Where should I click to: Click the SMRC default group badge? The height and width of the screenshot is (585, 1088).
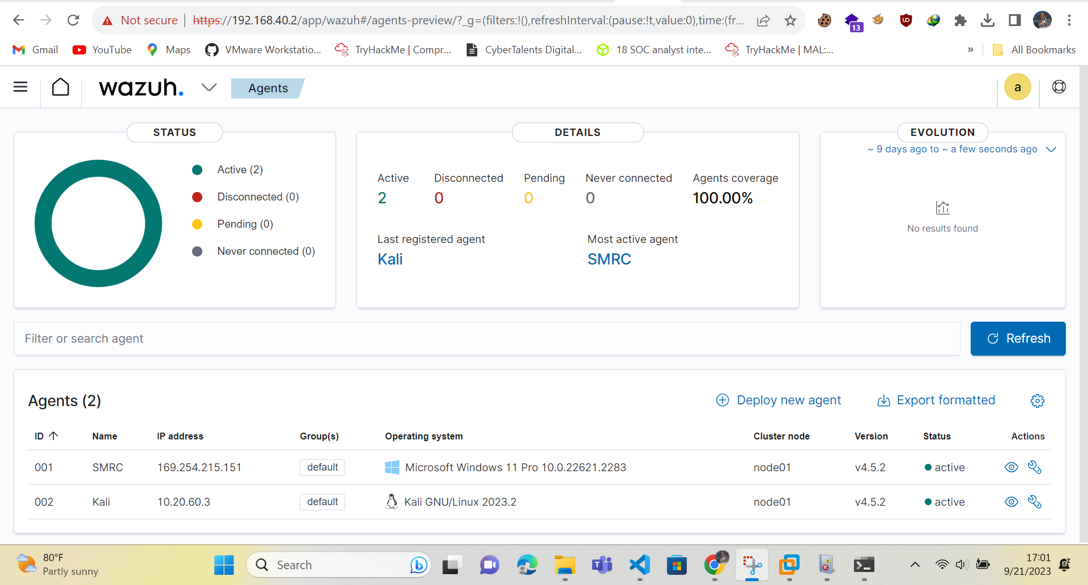pos(322,467)
